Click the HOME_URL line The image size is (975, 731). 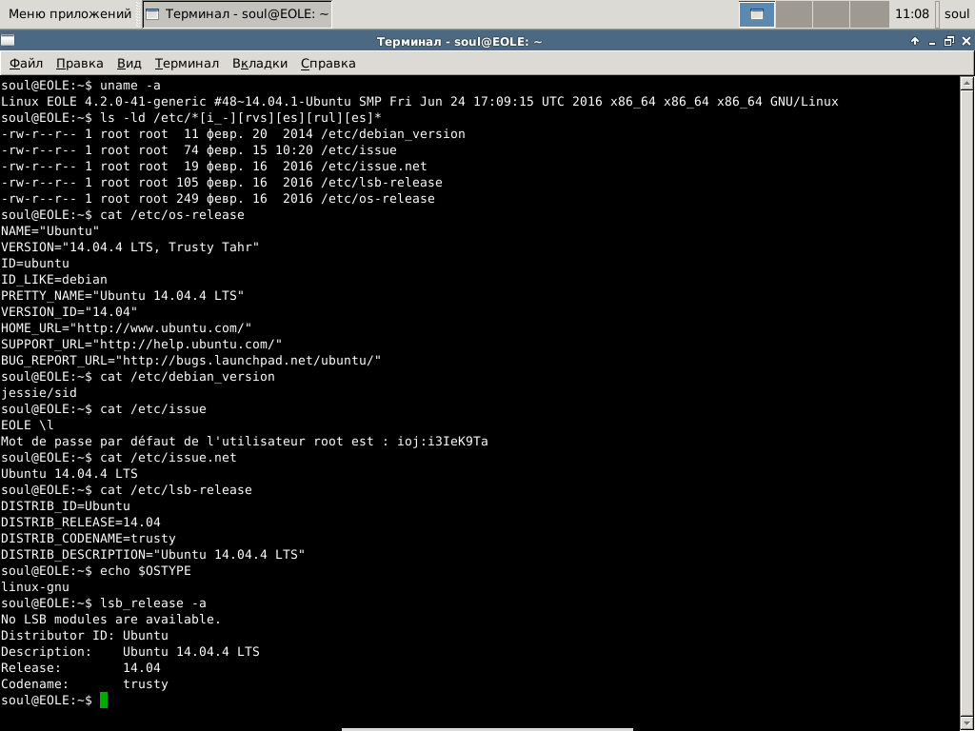coord(127,327)
